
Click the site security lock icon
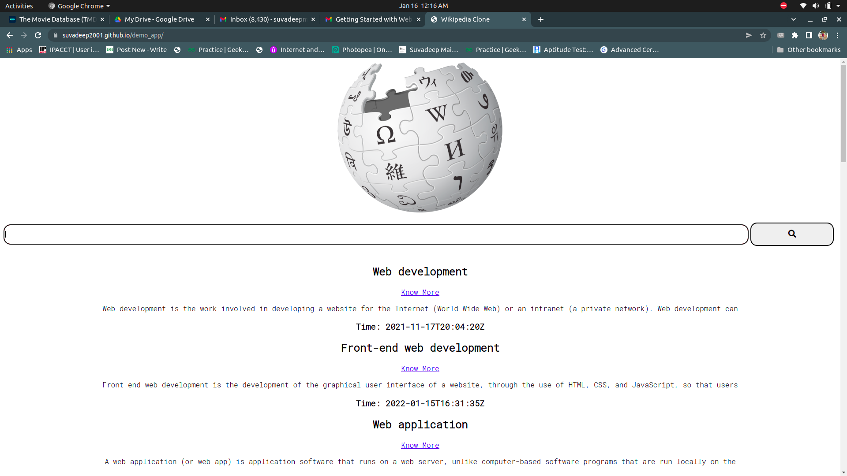point(56,35)
